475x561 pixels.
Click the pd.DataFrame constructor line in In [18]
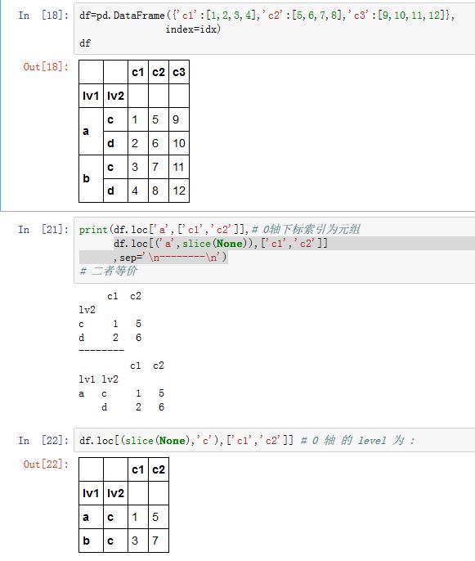click(x=267, y=16)
